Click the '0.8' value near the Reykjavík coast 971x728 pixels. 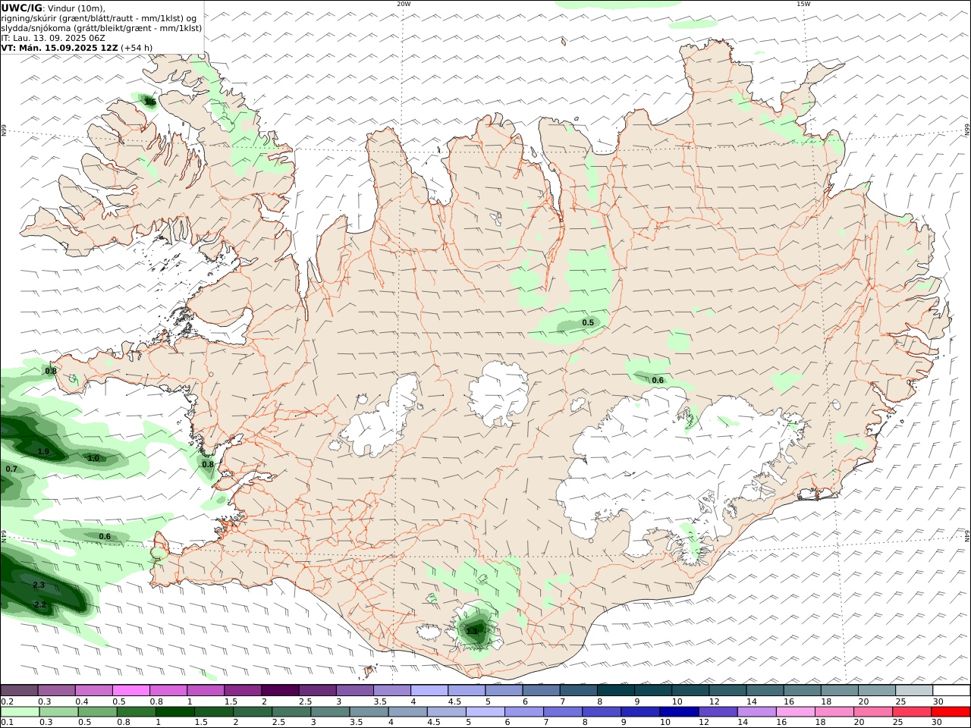(208, 463)
